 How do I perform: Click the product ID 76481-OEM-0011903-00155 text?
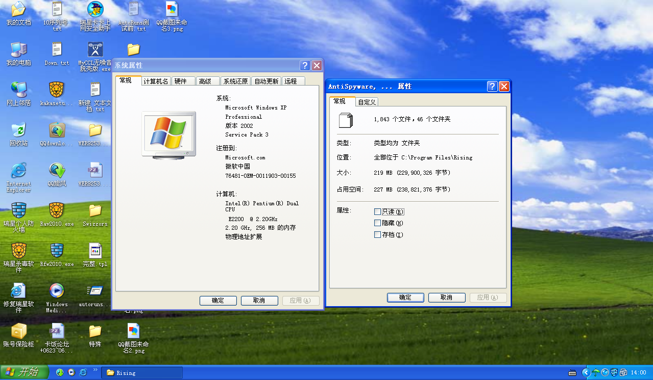260,176
